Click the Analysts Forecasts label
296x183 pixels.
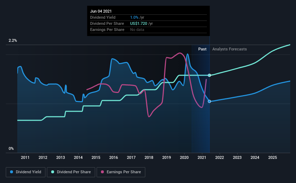[x=229, y=49]
